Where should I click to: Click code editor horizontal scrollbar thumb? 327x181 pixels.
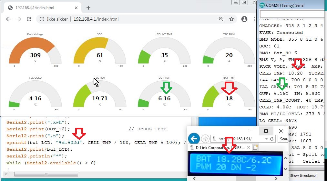46,174
